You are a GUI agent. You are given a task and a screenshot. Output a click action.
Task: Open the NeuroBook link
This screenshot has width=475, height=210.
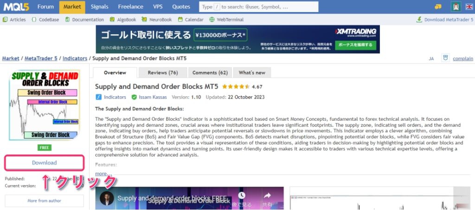(157, 19)
